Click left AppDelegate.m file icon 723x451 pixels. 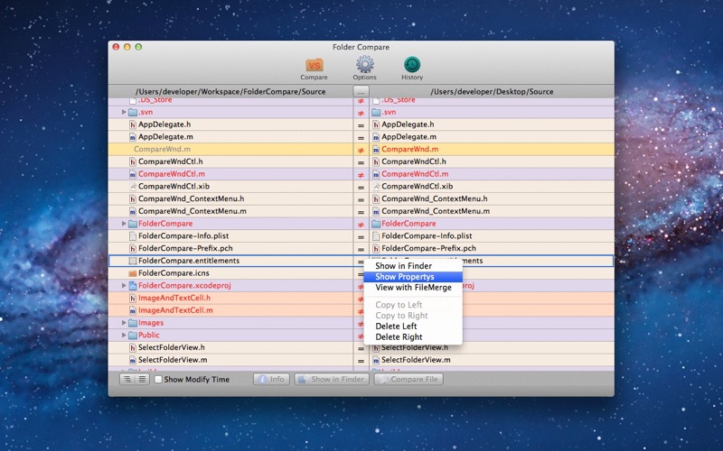pyautogui.click(x=132, y=137)
